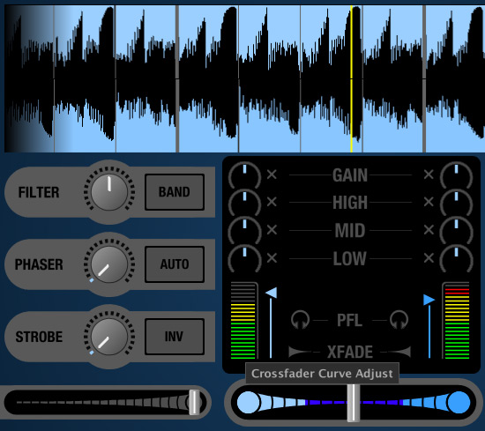Toggle the left deck LOW kill X

(x=272, y=257)
